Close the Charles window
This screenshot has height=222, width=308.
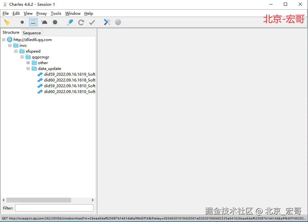pyautogui.click(x=300, y=4)
